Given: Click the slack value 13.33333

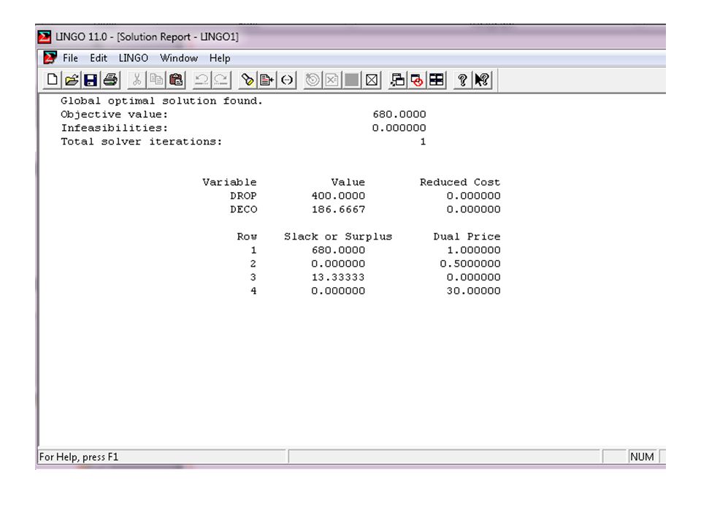Looking at the screenshot, I should pyautogui.click(x=338, y=278).
